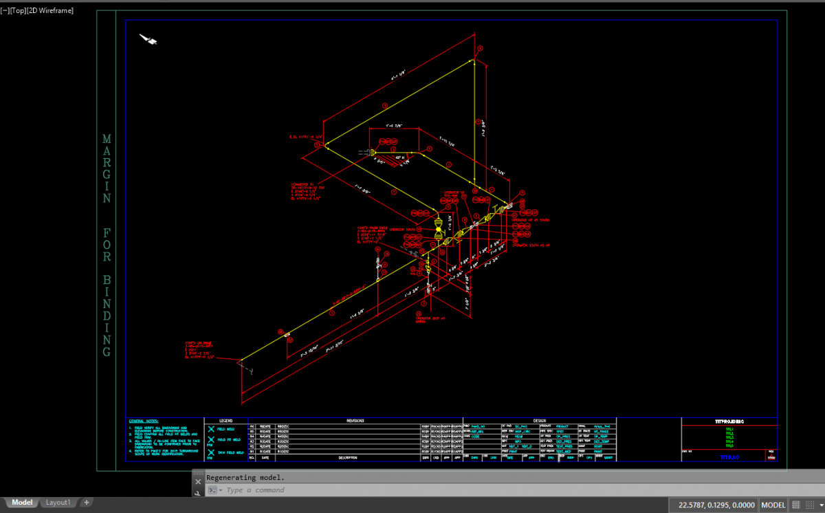Toggle MODEL space button in status bar
The image size is (825, 513).
[773, 505]
